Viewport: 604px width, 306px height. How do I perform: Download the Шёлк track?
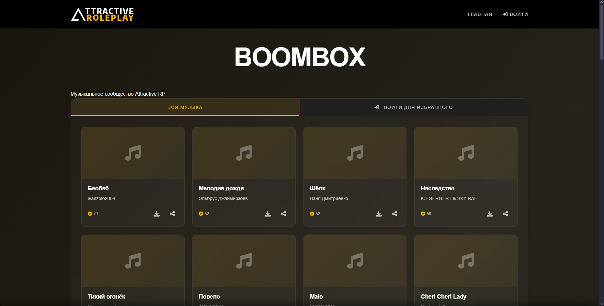click(x=379, y=214)
